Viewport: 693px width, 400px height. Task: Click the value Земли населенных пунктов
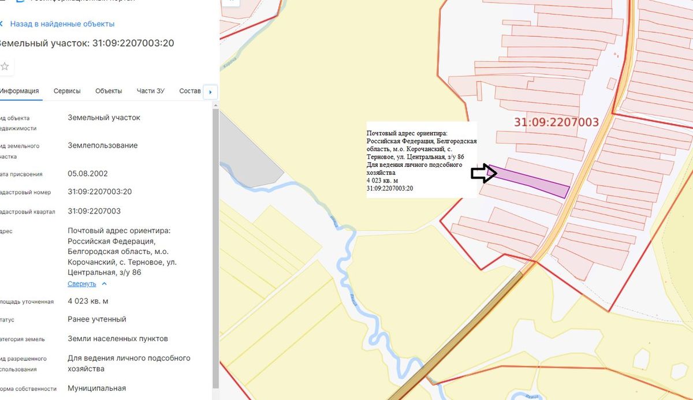point(118,339)
